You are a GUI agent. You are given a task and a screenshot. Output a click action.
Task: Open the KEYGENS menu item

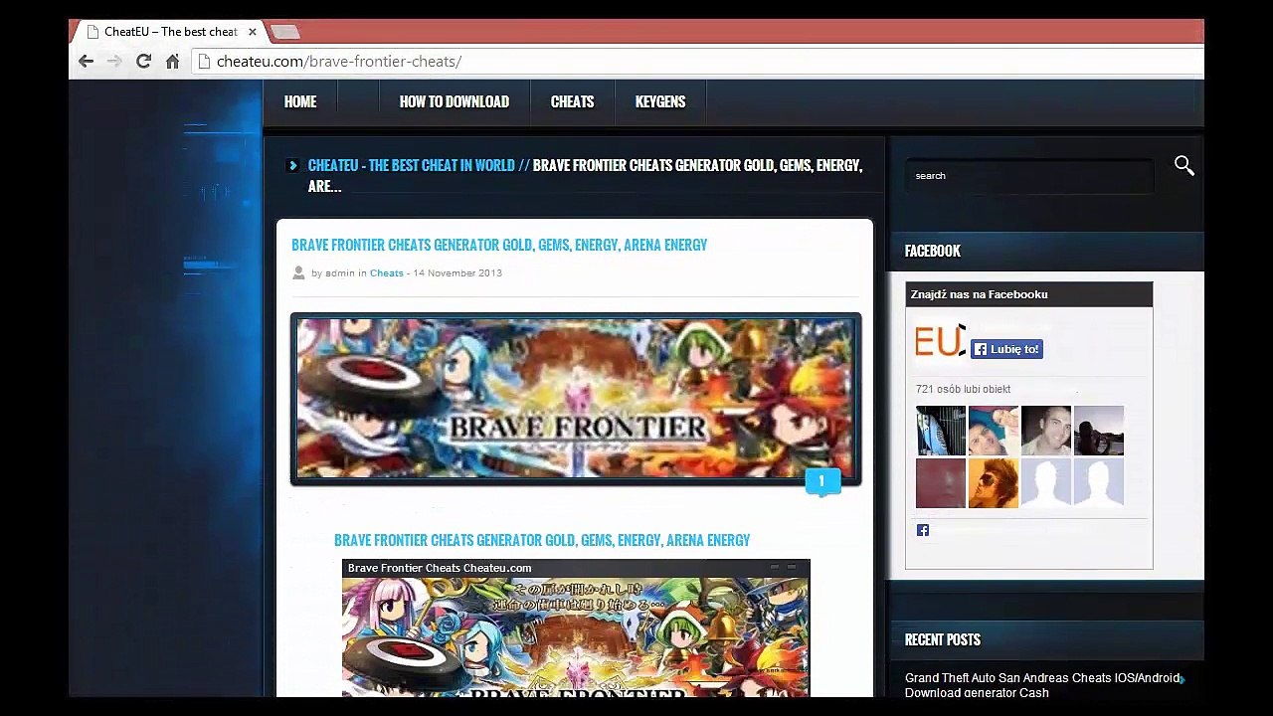(660, 101)
